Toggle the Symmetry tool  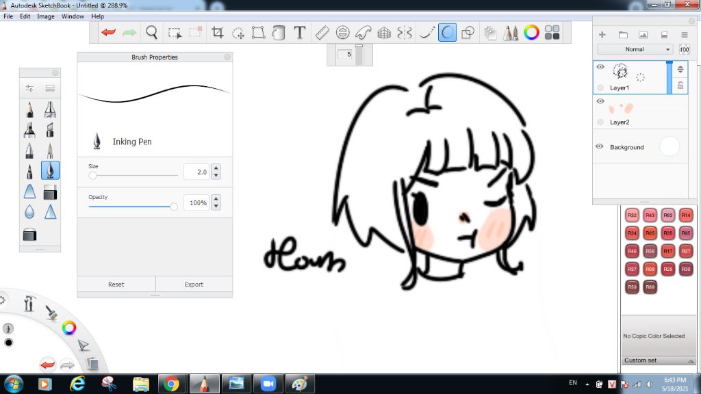[404, 33]
